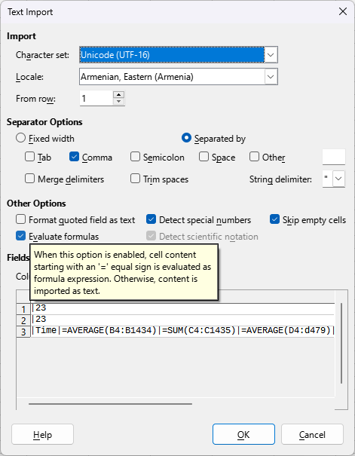Screen dimensions: 355x456
Task: Select the Fixed width radio button
Action: (x=20, y=138)
